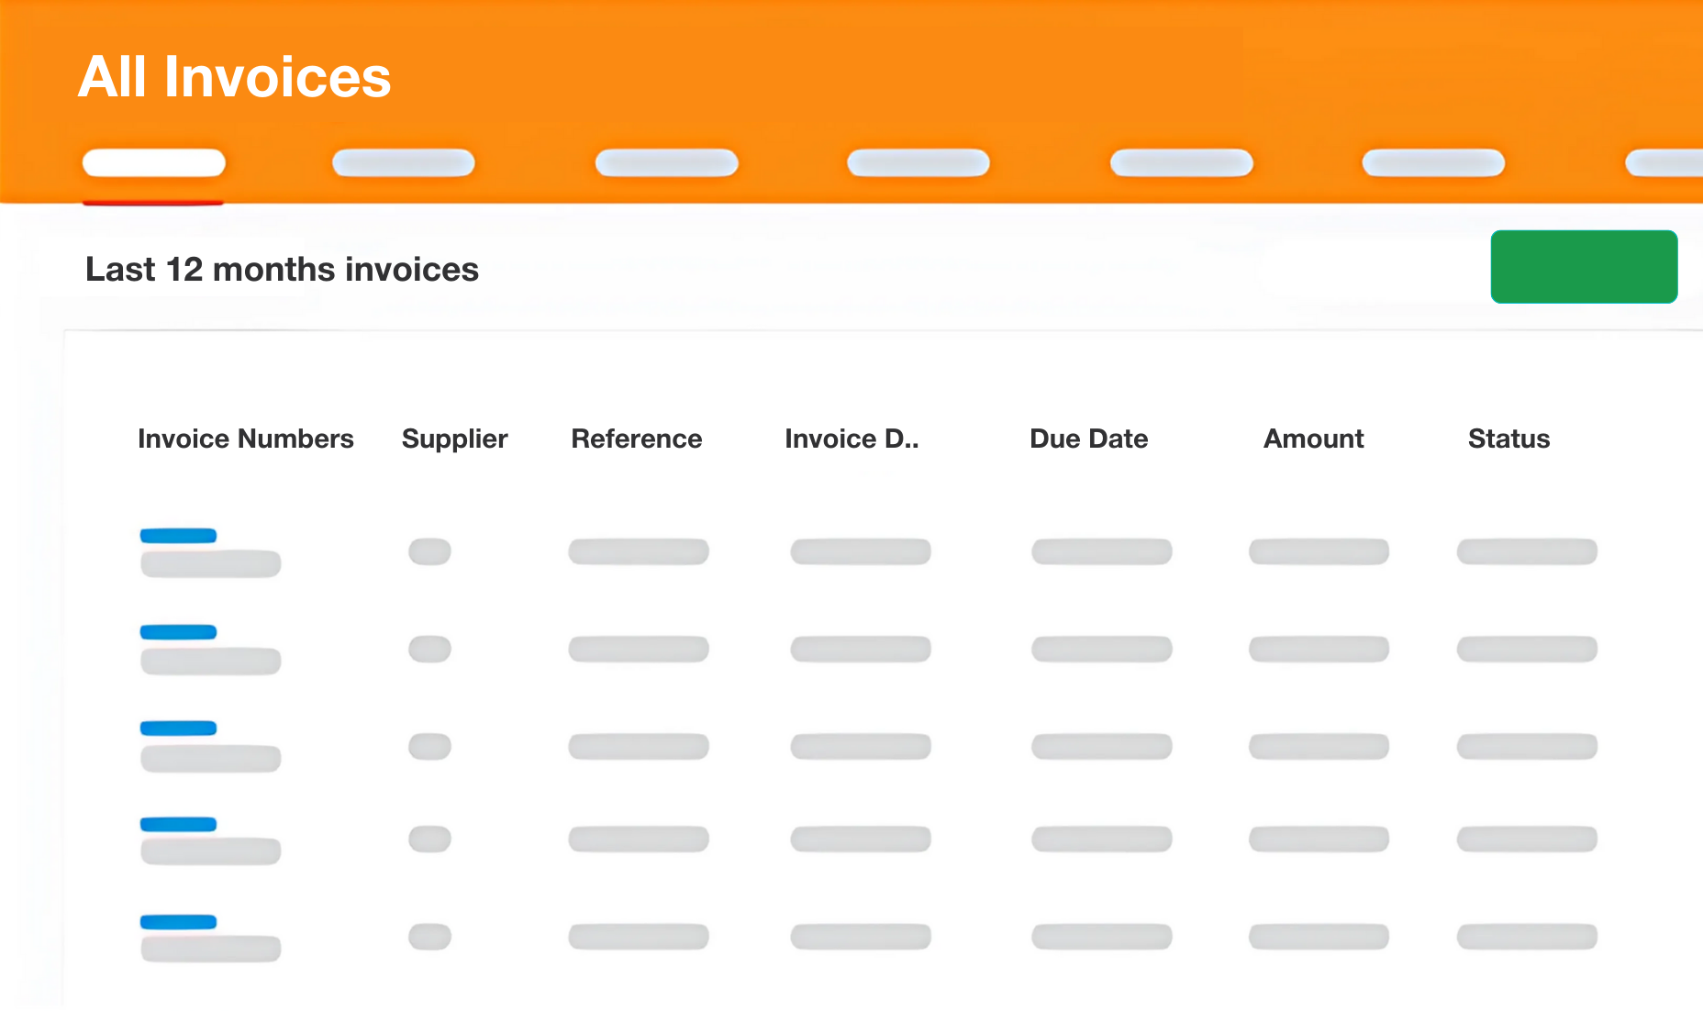Click the Reference column header

[637, 439]
